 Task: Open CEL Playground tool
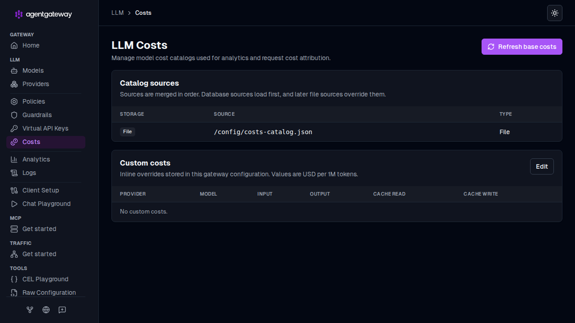click(46, 279)
